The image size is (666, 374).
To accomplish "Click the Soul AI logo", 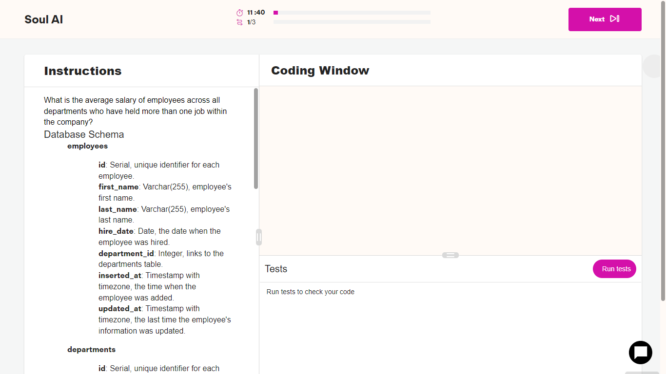I will tap(44, 19).
